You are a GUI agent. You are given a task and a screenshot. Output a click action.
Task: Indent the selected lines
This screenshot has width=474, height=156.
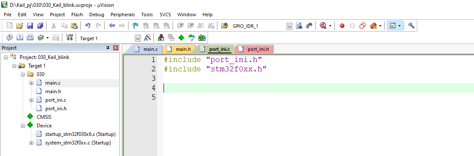[181, 26]
